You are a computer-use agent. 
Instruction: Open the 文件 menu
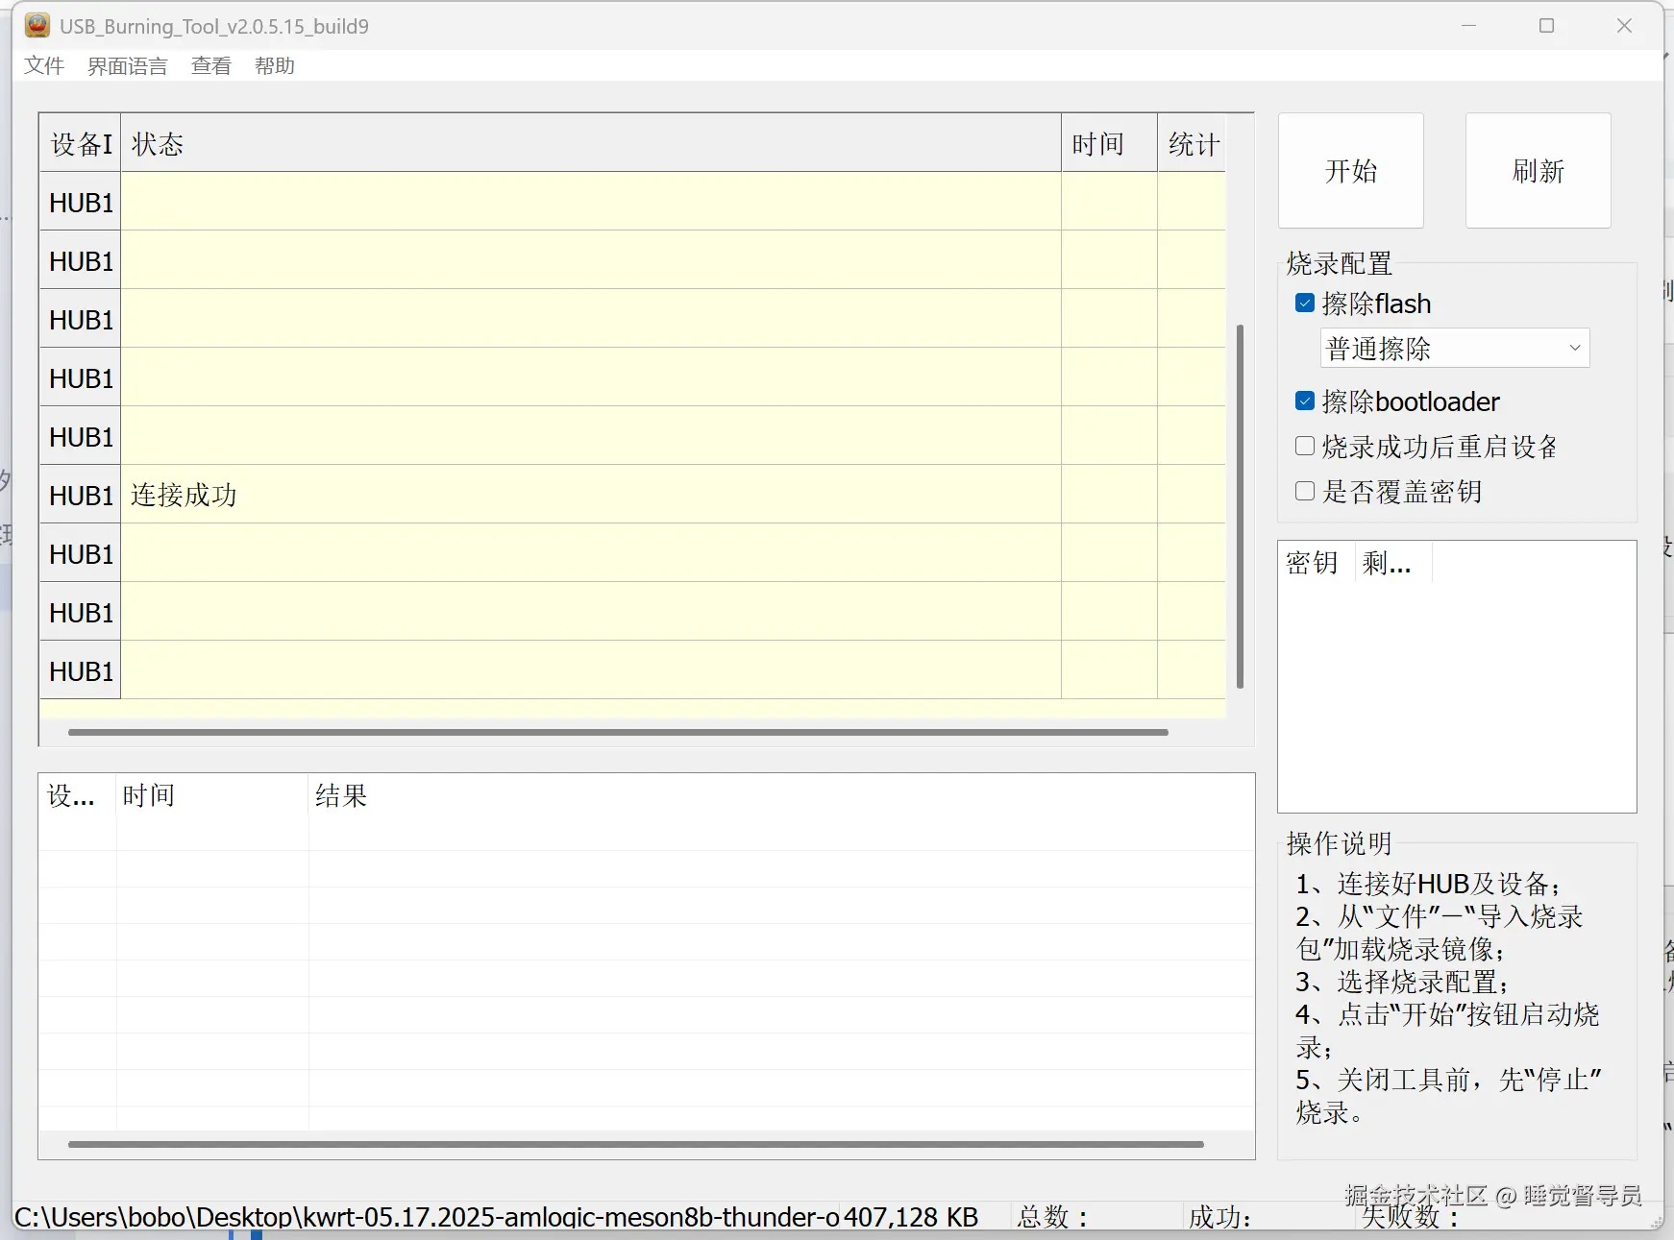click(44, 65)
